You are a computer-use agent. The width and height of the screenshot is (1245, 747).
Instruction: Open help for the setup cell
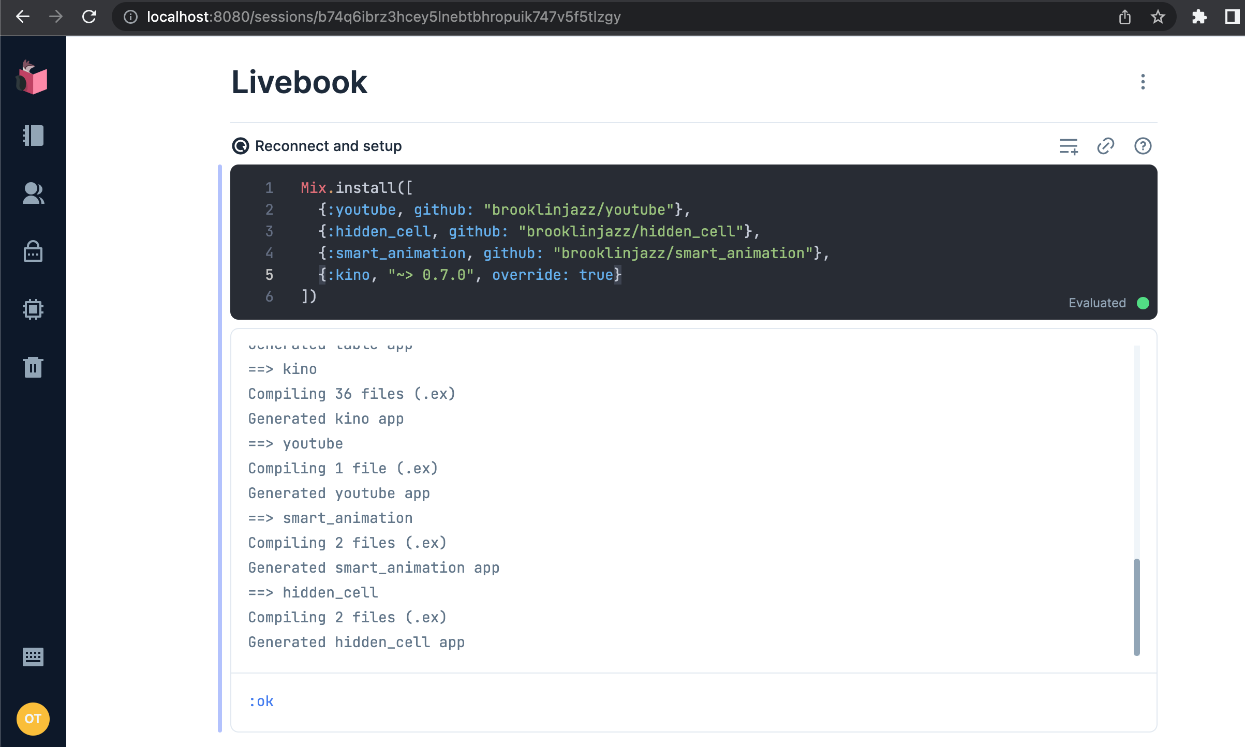1143,146
